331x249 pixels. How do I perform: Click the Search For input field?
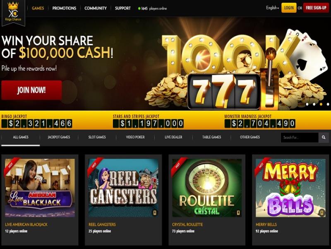pos(300,138)
